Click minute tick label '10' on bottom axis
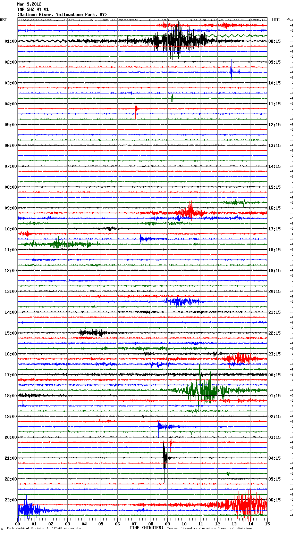Viewport: 295px width, 533px height. coord(184,524)
